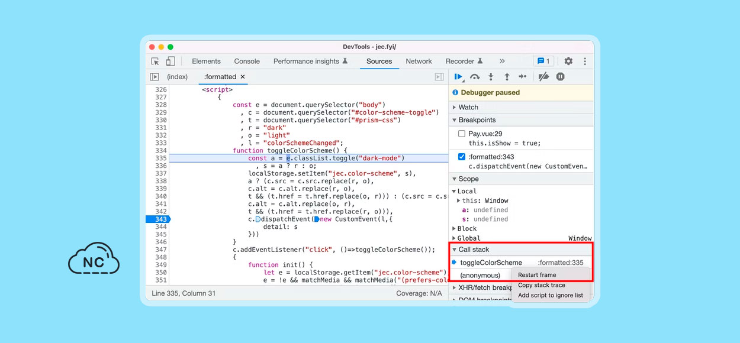Screen dimensions: 740x343
Task: Select the (anonymous) call stack frame
Action: click(x=480, y=275)
